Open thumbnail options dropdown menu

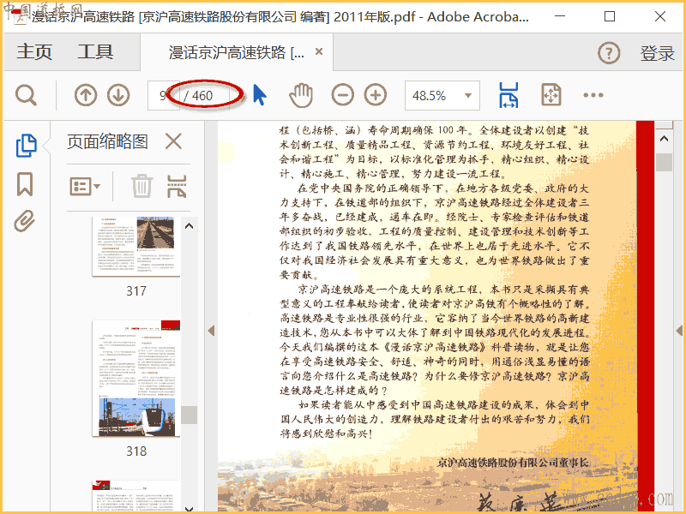pos(85,186)
